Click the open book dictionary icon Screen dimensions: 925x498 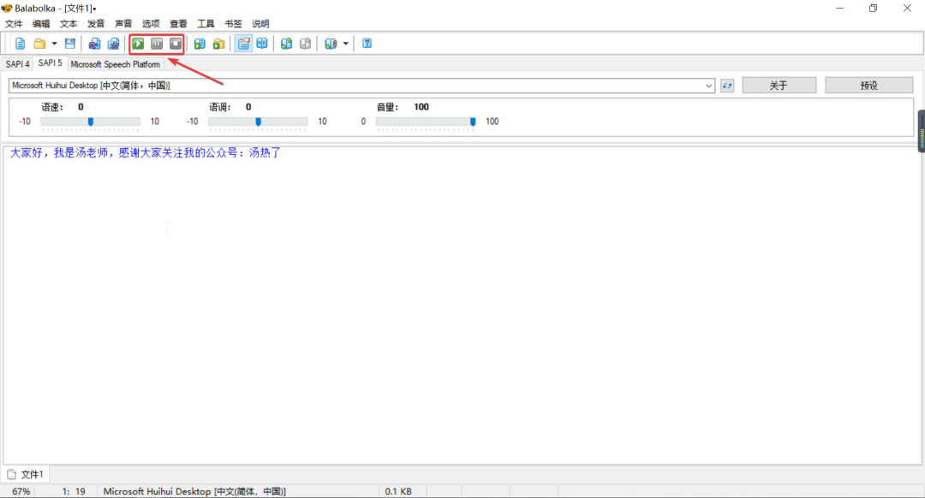(x=262, y=44)
